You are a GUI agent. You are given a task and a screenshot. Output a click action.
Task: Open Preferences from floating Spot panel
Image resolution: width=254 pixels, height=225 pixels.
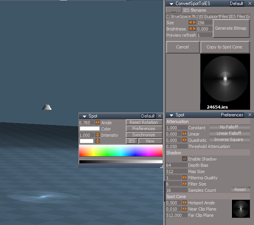144,129
